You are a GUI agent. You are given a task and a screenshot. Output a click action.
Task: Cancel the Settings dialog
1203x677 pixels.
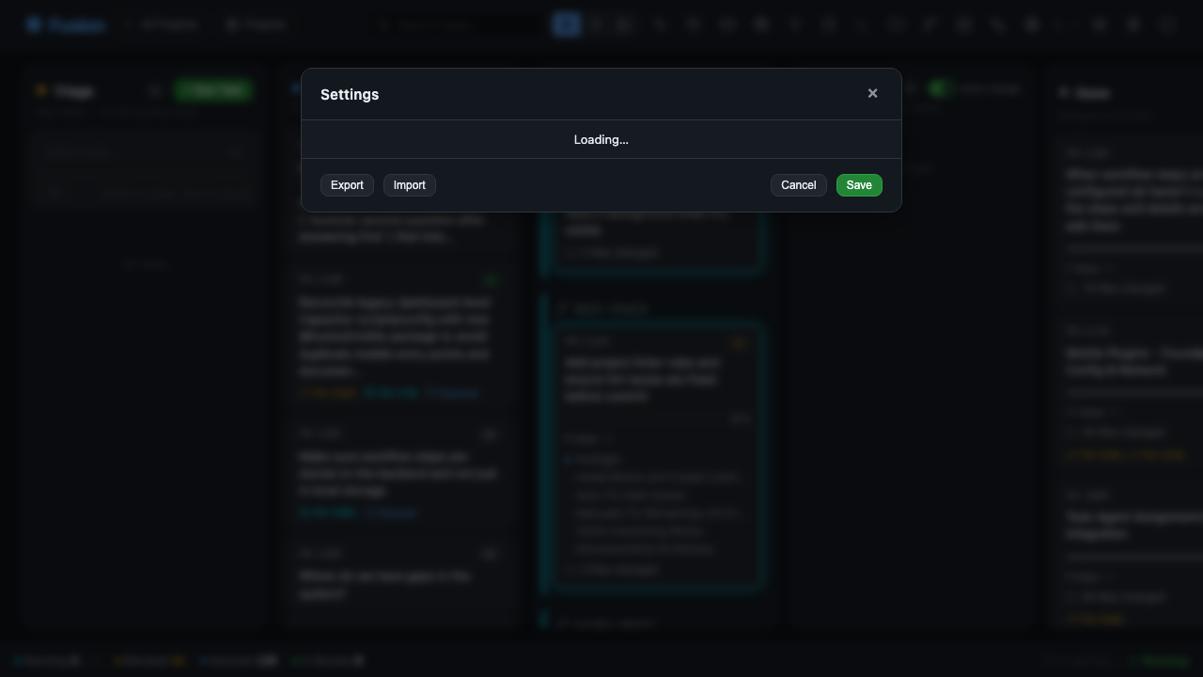point(798,185)
